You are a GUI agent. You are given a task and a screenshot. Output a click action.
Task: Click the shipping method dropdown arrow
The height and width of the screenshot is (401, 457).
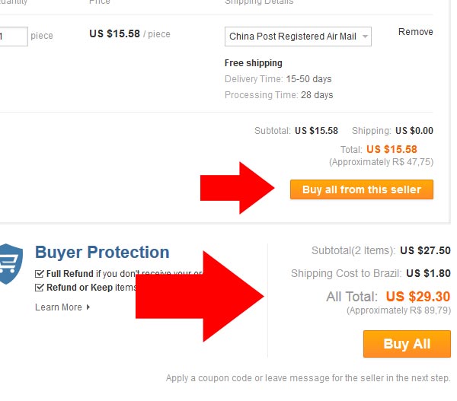(x=365, y=37)
